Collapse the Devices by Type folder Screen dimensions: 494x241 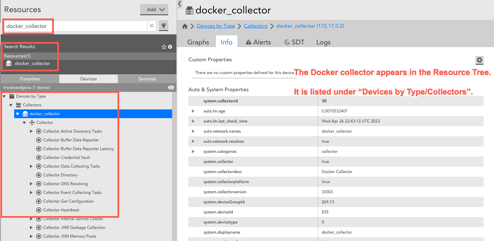click(4, 96)
